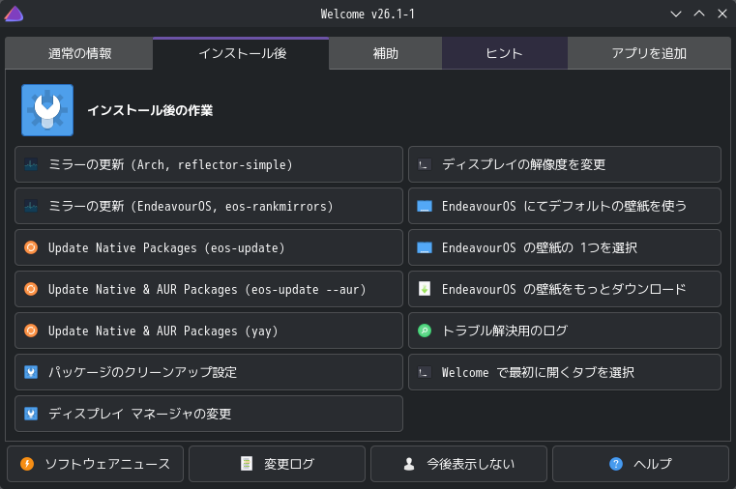Click the magnifier icon on トラブル解決用のログ
The image size is (736, 489).
tap(424, 331)
